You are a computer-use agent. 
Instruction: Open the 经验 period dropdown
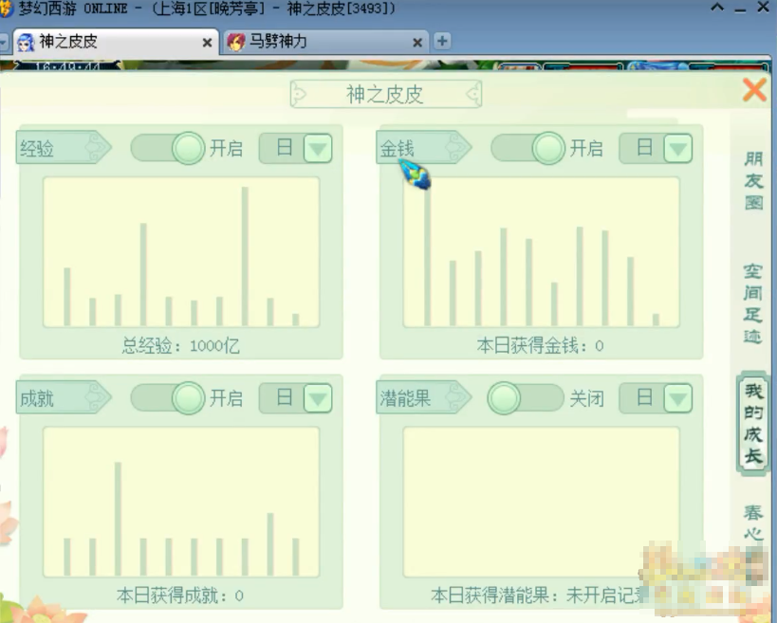tap(318, 148)
